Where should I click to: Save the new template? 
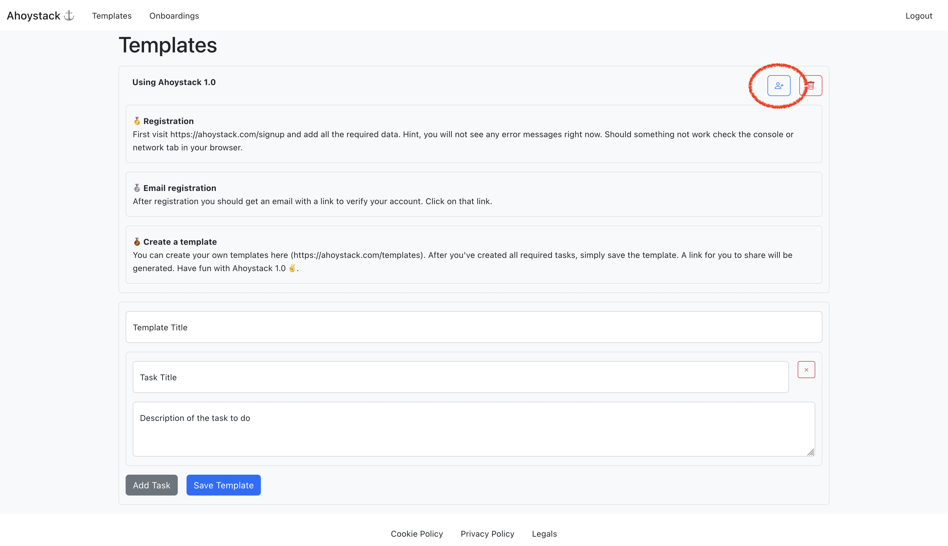223,485
